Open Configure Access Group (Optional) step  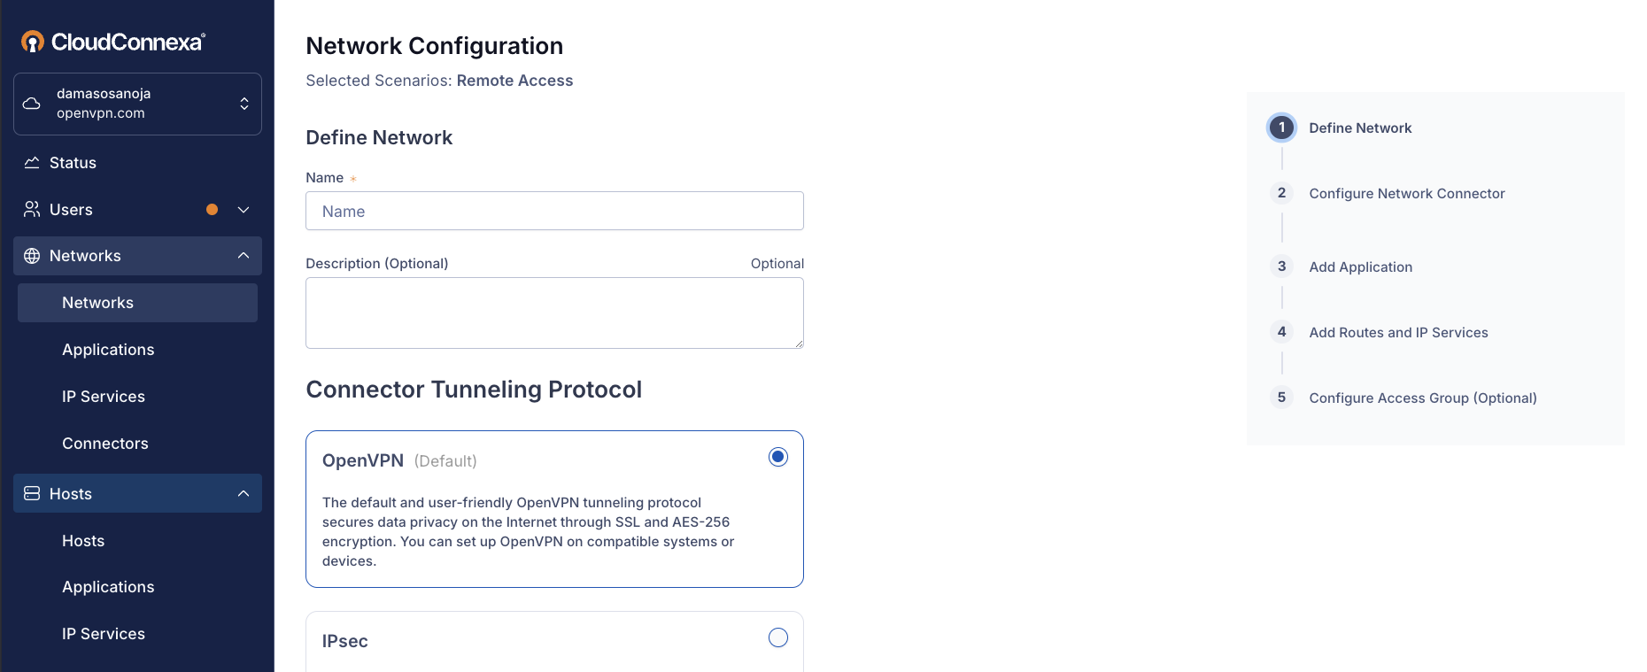[x=1423, y=398]
